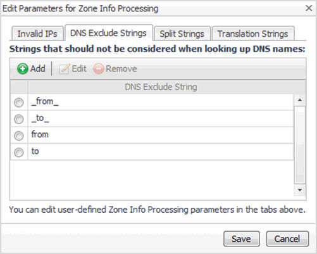The height and width of the screenshot is (254, 317).
Task: Close the Edit Parameters dialog
Action: pyautogui.click(x=309, y=8)
